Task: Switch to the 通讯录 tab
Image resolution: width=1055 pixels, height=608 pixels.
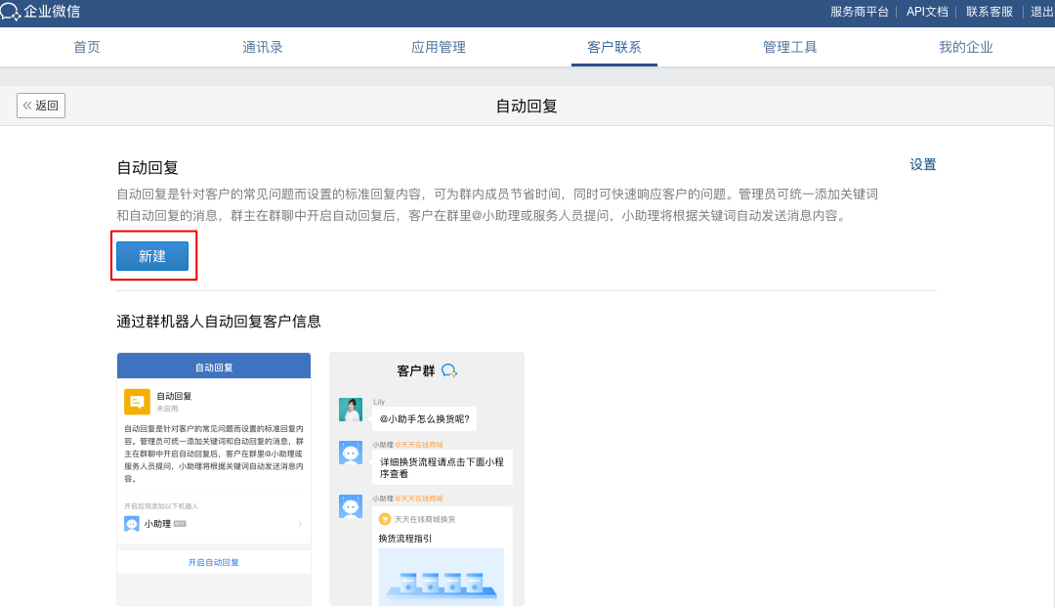Action: pyautogui.click(x=263, y=47)
